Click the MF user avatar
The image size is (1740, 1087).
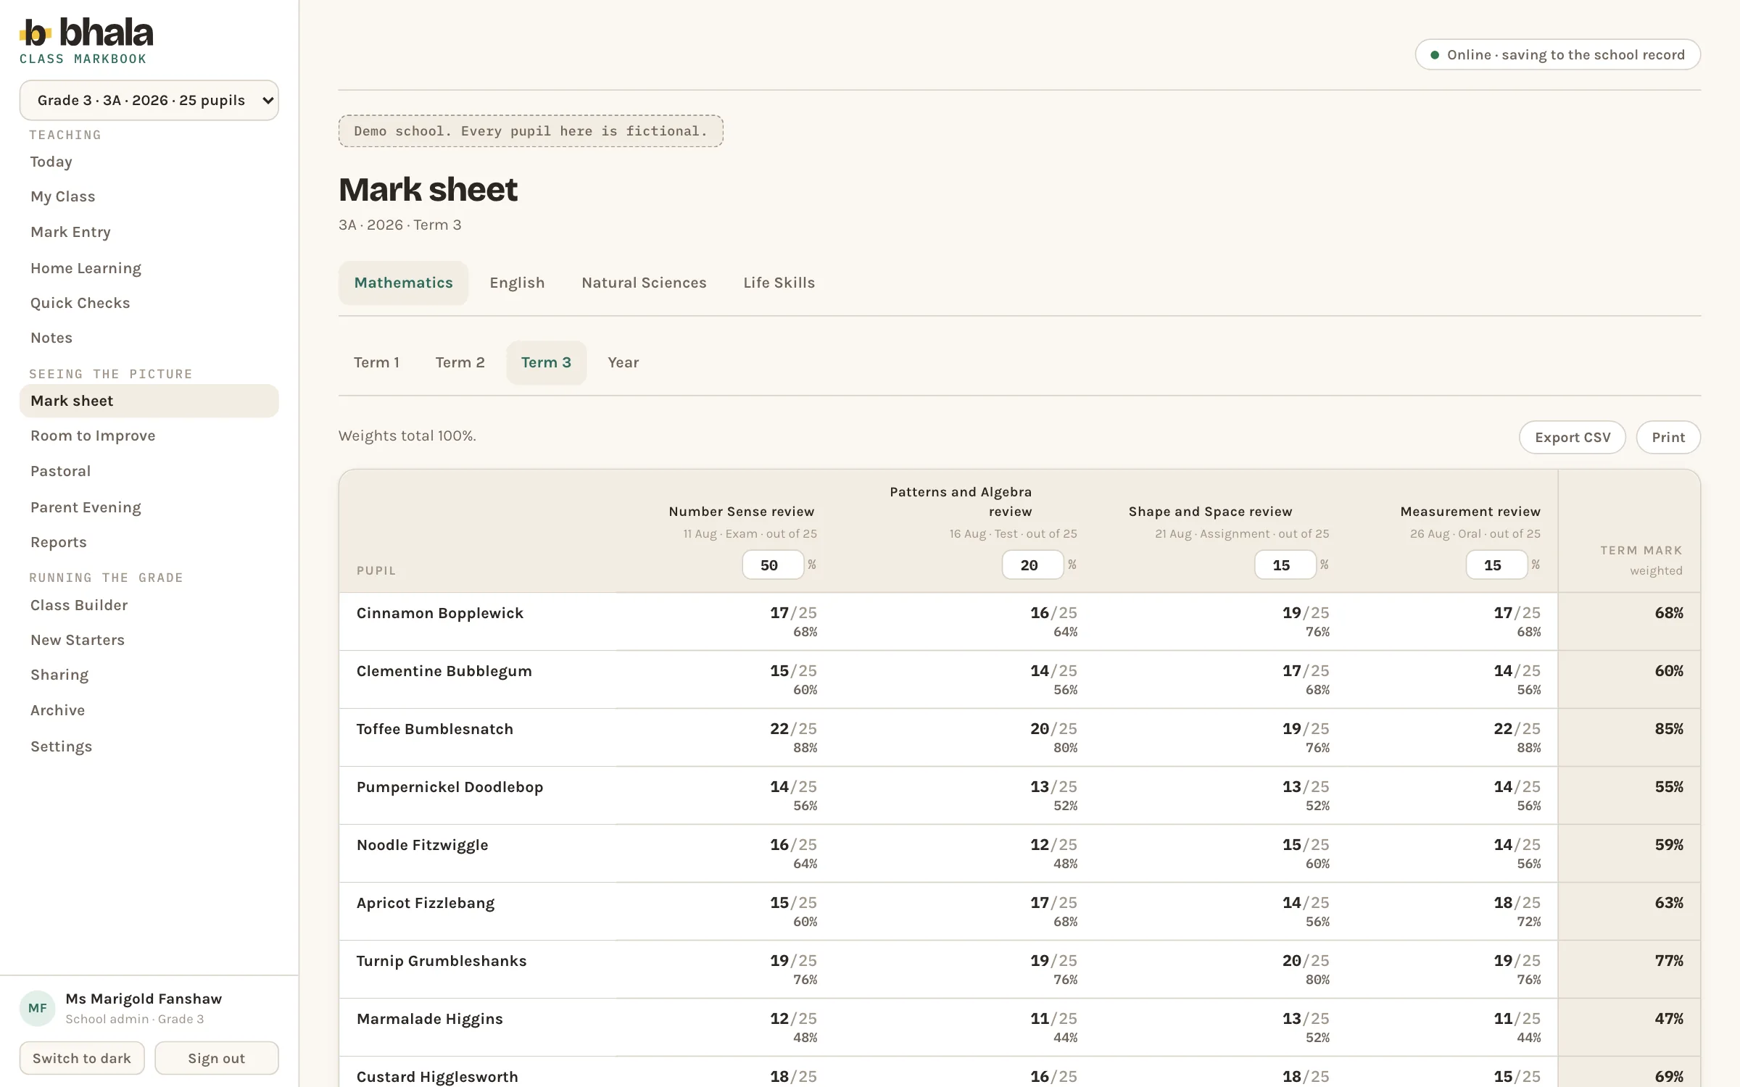[37, 1008]
